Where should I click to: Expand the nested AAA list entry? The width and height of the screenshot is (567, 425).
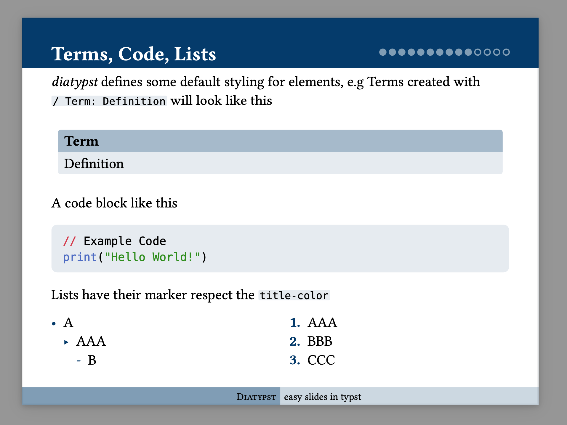pos(91,341)
